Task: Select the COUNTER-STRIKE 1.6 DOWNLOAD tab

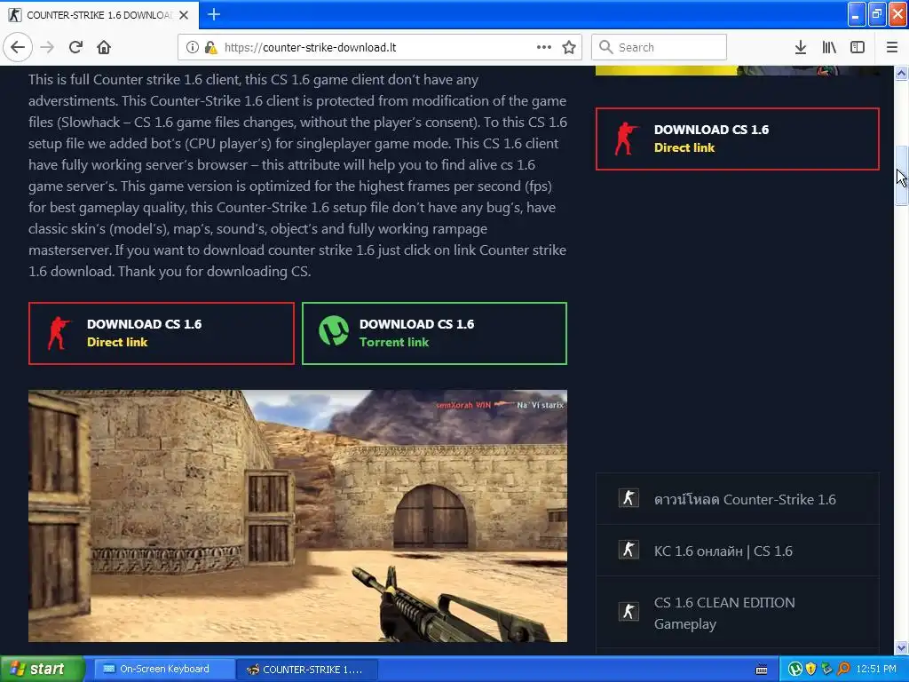Action: click(99, 15)
